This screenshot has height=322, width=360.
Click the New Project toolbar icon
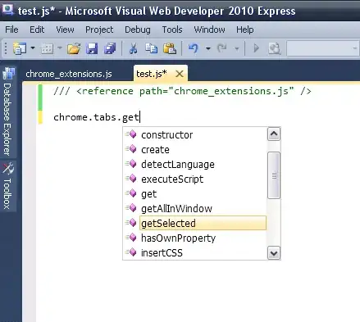click(20, 48)
